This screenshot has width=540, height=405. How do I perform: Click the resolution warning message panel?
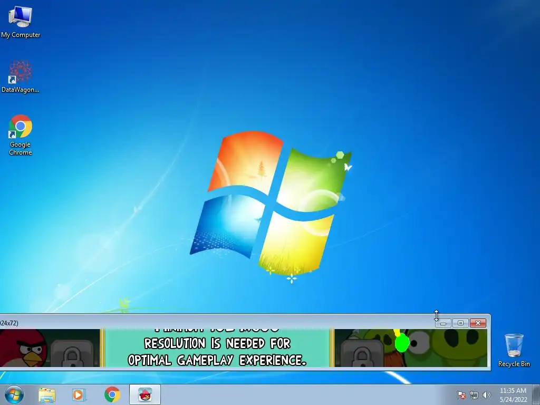point(217,348)
